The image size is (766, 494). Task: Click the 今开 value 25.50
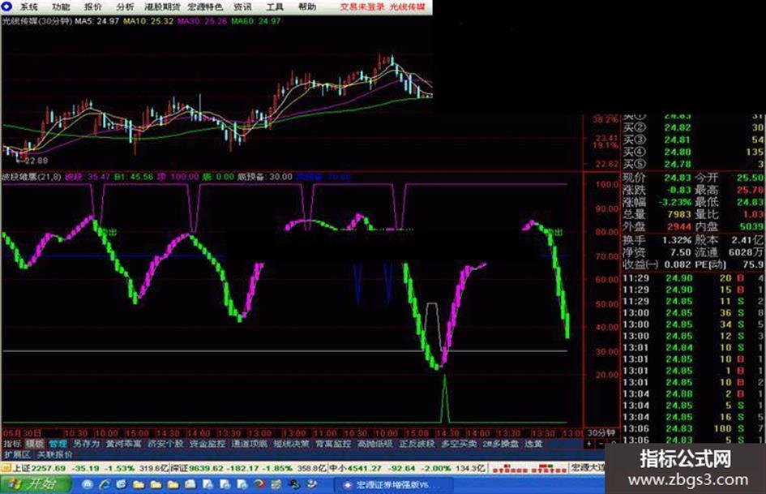click(750, 178)
